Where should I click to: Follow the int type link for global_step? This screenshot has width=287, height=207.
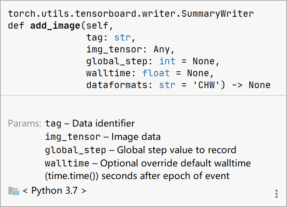(167, 61)
